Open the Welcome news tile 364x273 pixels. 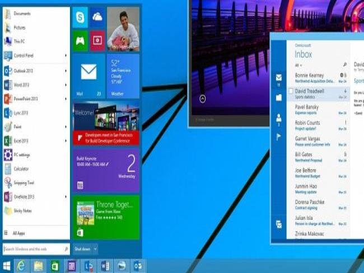pyautogui.click(x=106, y=123)
